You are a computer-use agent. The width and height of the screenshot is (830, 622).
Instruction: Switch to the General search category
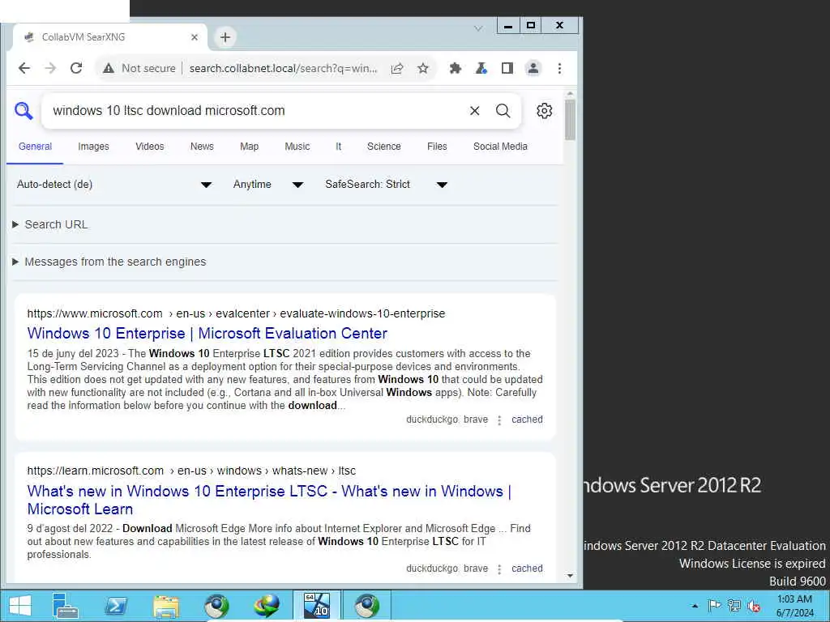click(x=35, y=147)
